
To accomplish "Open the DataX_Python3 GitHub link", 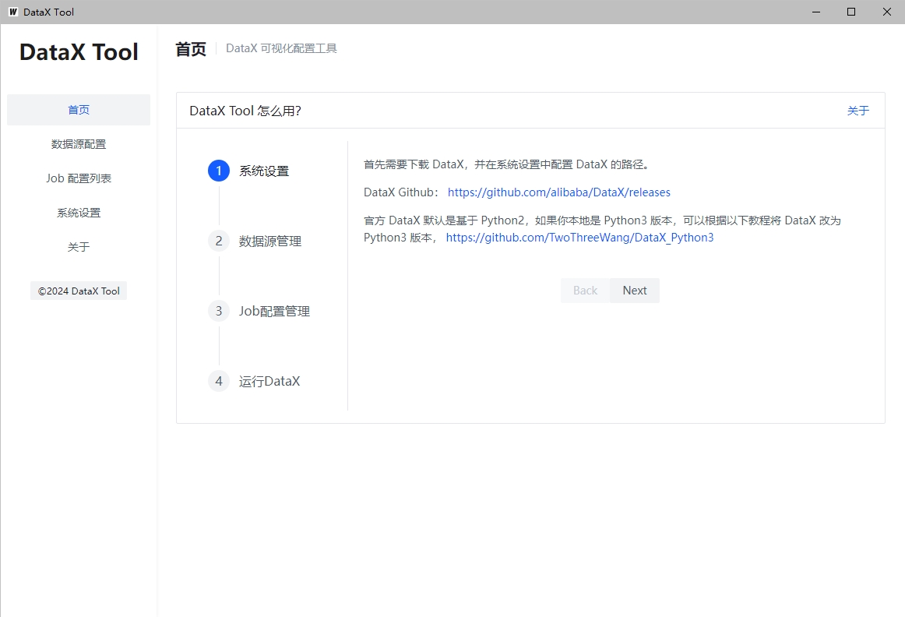I will 579,238.
